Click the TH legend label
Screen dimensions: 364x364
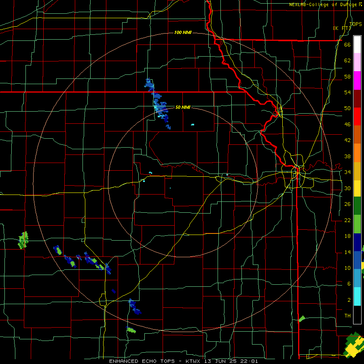pos(347,316)
